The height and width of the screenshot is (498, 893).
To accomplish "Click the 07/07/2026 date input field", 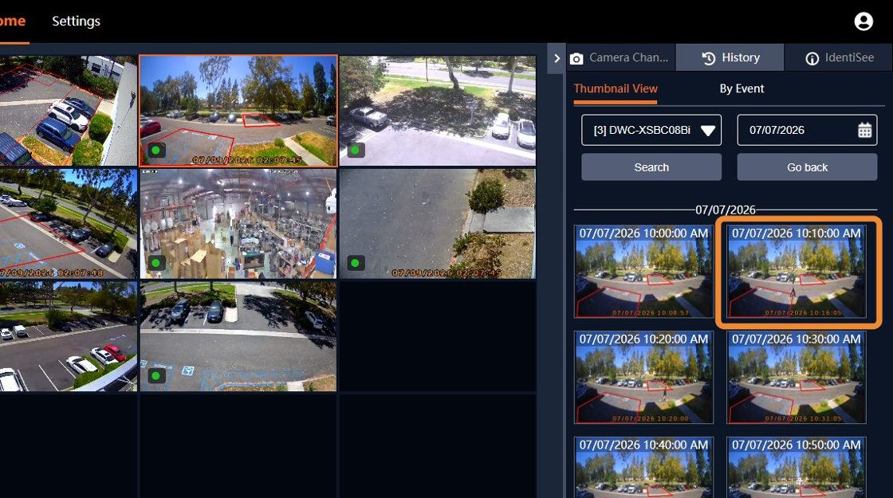I will [x=808, y=131].
